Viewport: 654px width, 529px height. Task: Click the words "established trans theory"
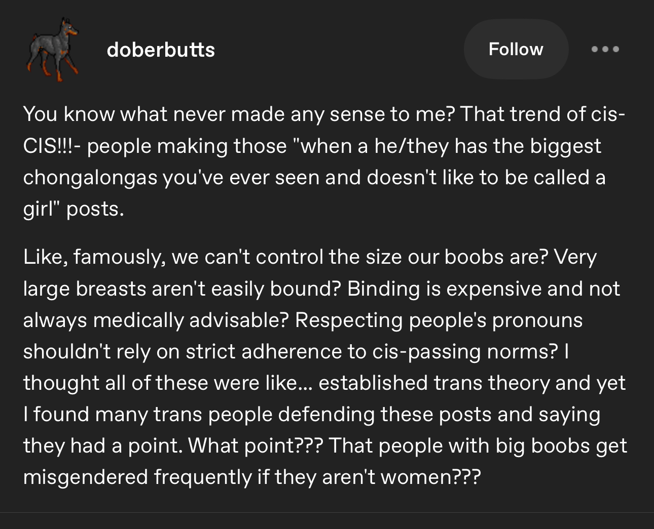click(434, 383)
